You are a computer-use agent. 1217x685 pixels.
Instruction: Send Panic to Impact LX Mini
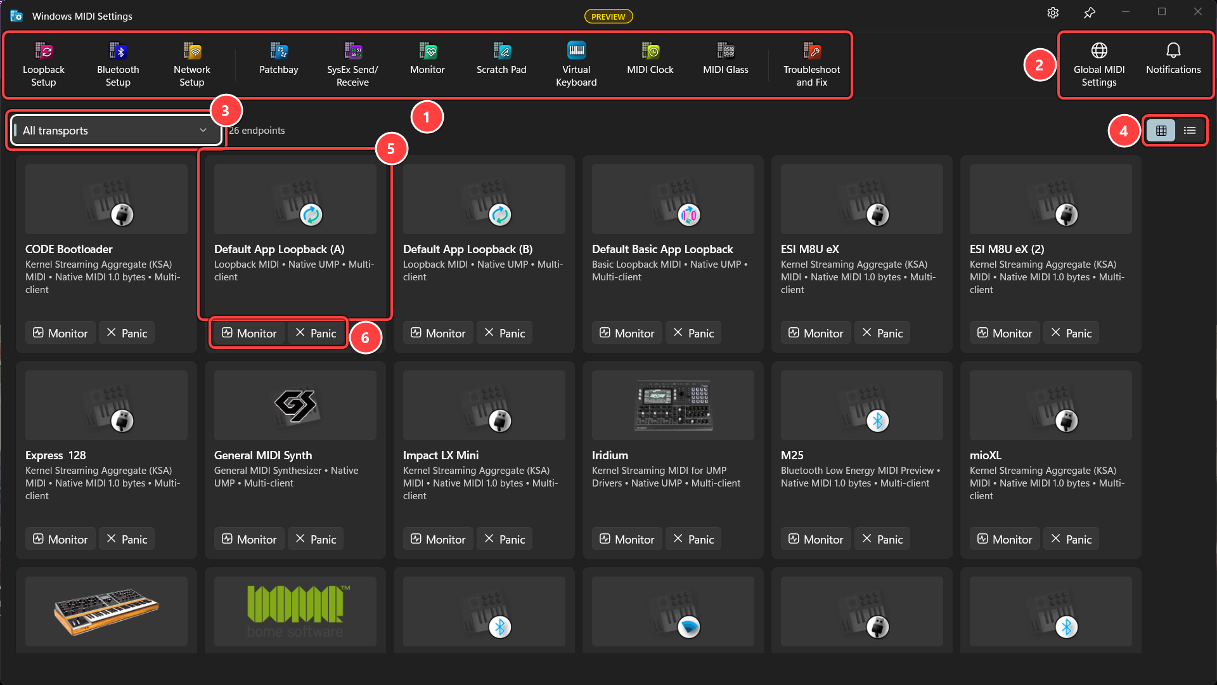[x=505, y=539]
